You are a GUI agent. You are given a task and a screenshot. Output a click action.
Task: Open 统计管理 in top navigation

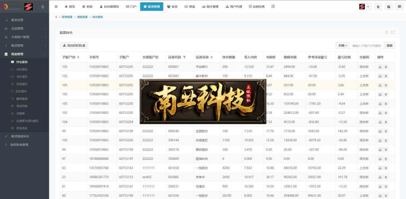(210, 7)
